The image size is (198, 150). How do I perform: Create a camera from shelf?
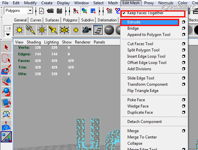click(87, 30)
